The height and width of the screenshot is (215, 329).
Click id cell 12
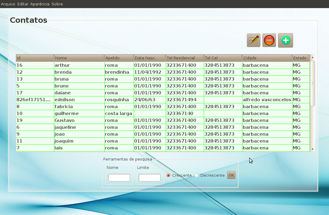35,72
